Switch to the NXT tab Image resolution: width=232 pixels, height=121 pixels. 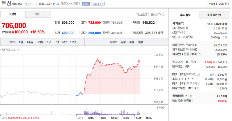click(x=38, y=14)
